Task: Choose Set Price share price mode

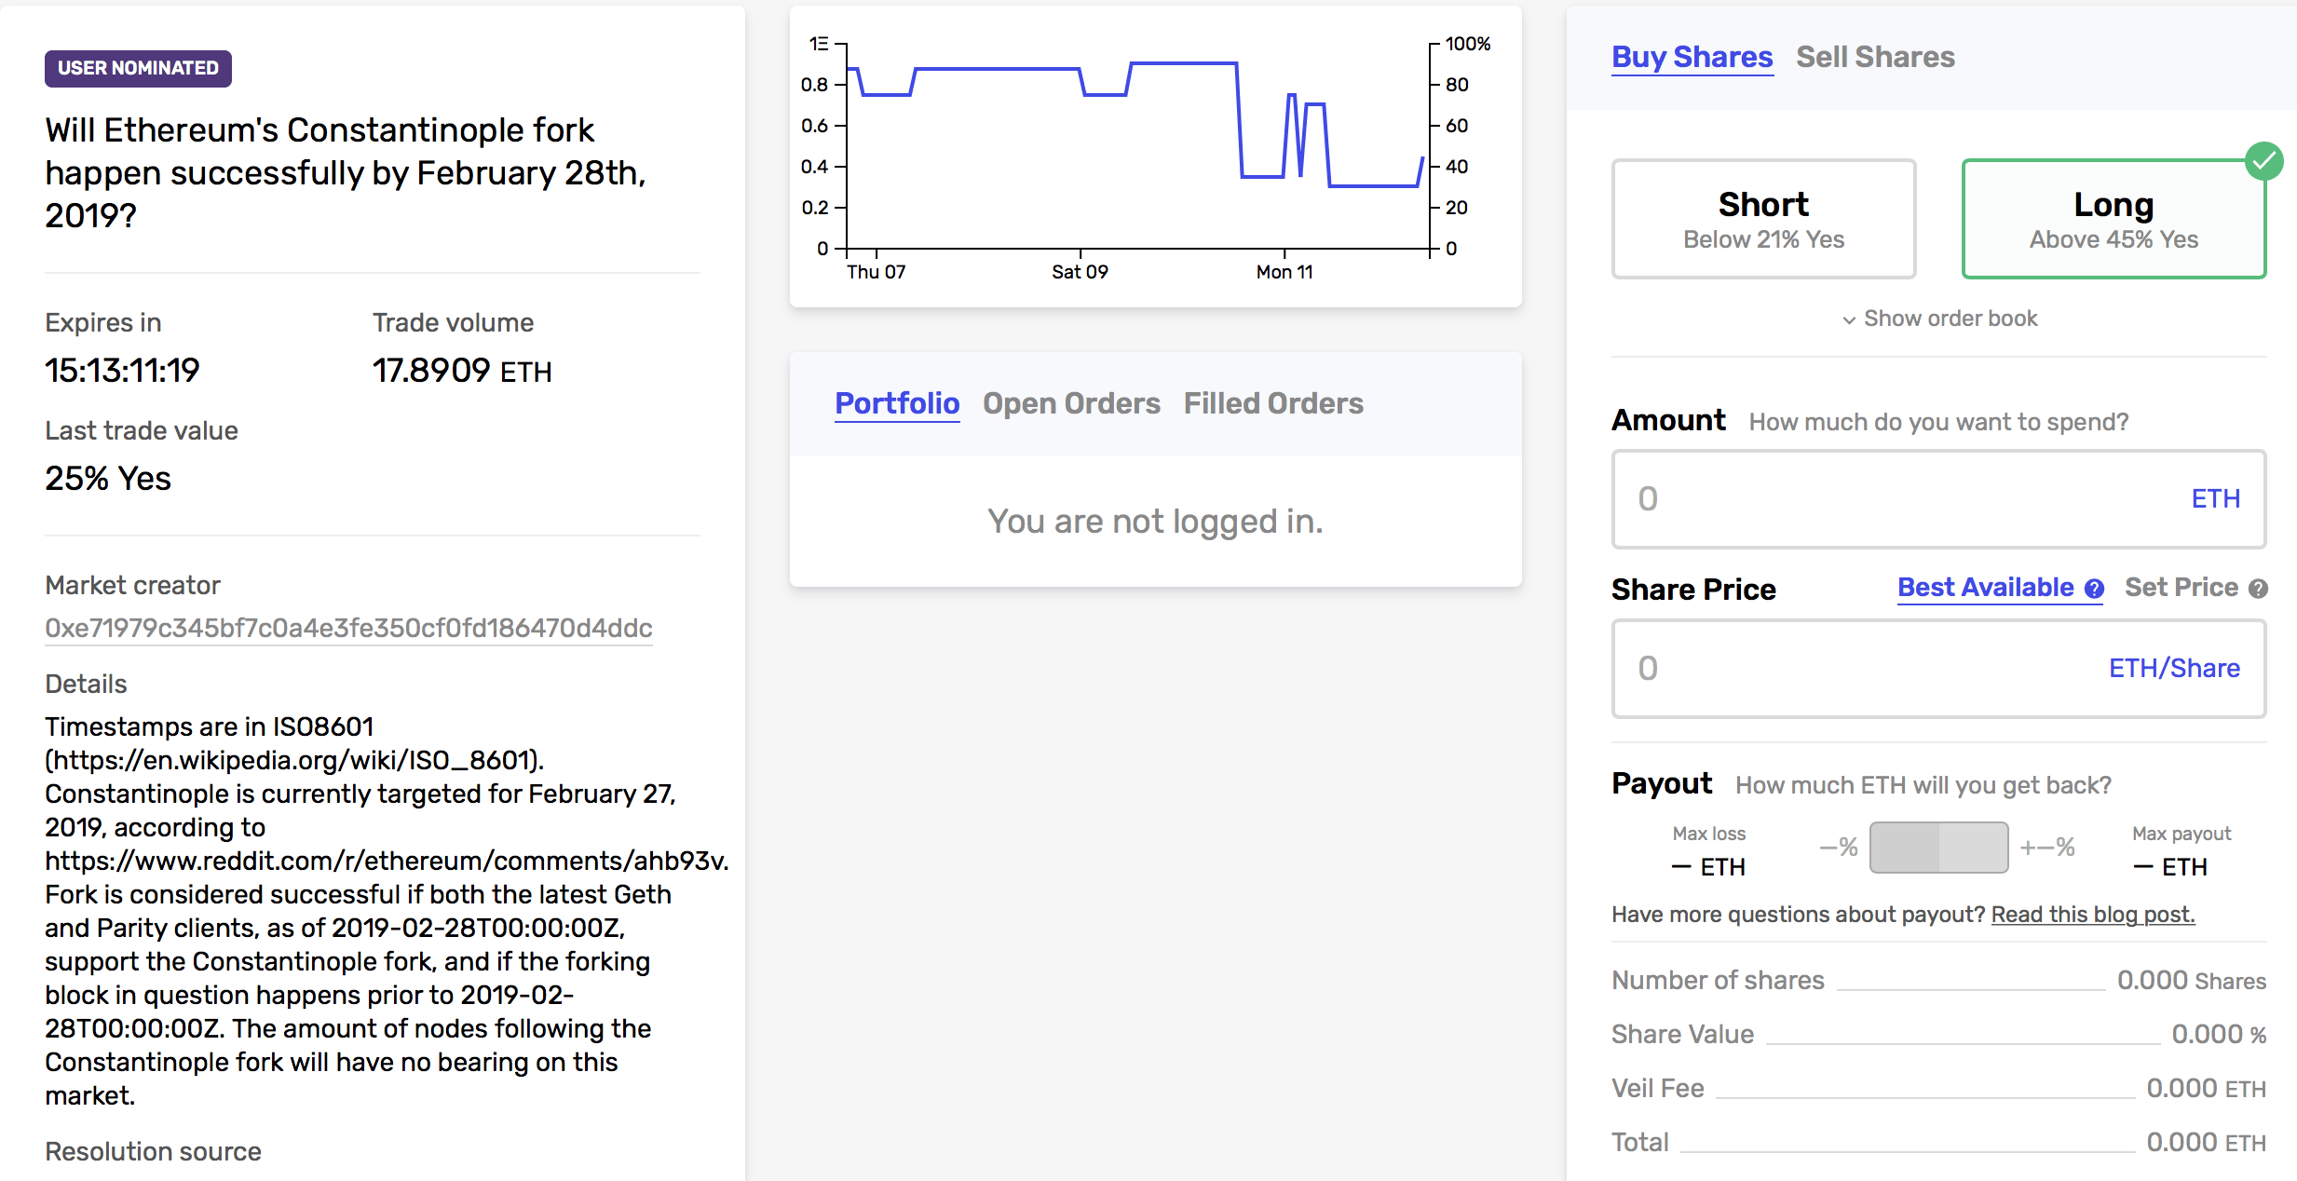Action: coord(2181,588)
